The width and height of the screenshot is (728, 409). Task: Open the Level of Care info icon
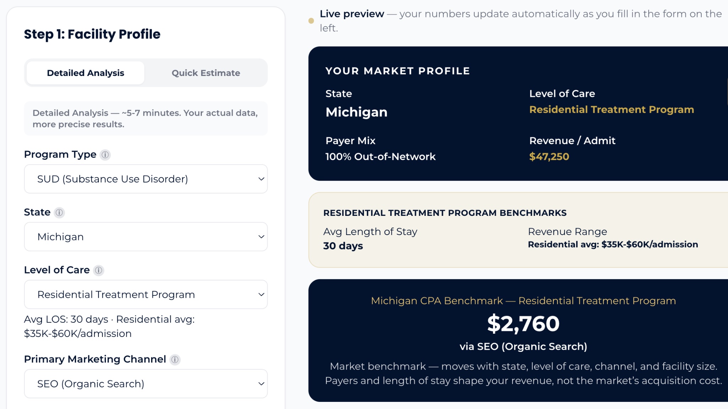tap(98, 271)
